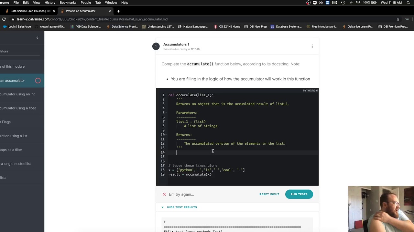This screenshot has width=414, height=232.
Task: Click the webcam video thumbnail
Action: tap(381, 209)
